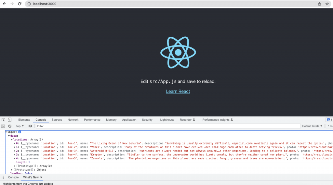
Task: Open the Recorder tab
Action: (187, 120)
